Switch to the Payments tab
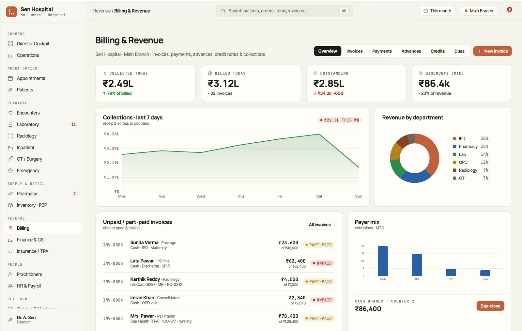The width and height of the screenshot is (522, 331). click(382, 51)
